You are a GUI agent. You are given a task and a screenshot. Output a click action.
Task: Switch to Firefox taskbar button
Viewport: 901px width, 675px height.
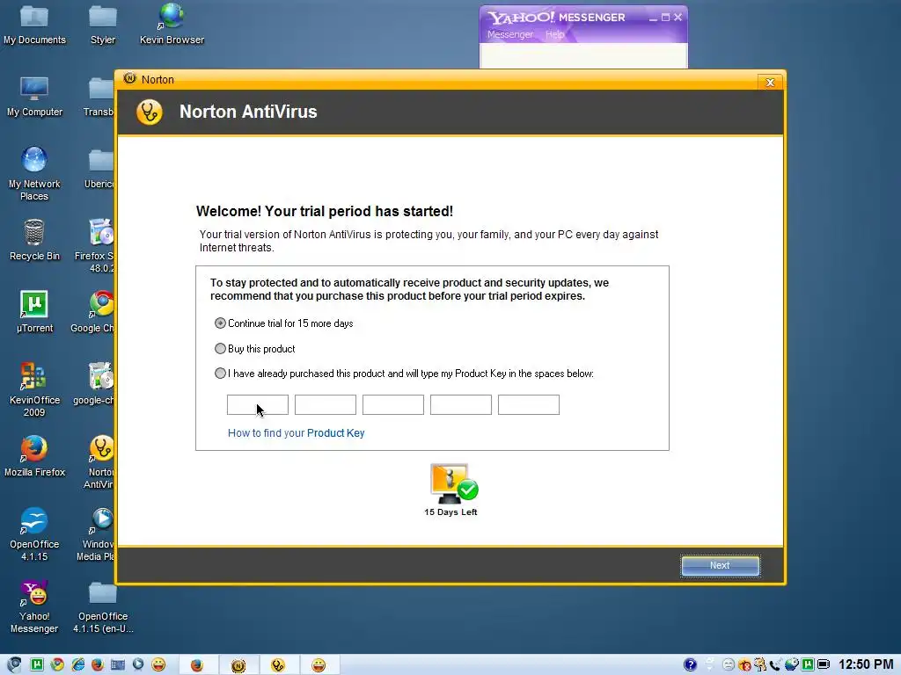coord(198,664)
